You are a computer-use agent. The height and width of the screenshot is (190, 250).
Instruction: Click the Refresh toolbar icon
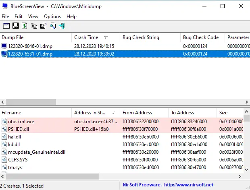pos(24,26)
